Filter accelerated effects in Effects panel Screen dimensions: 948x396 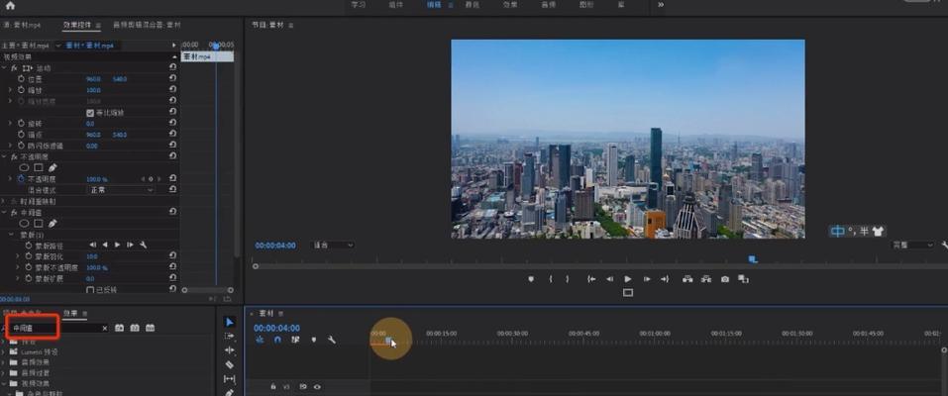[119, 328]
